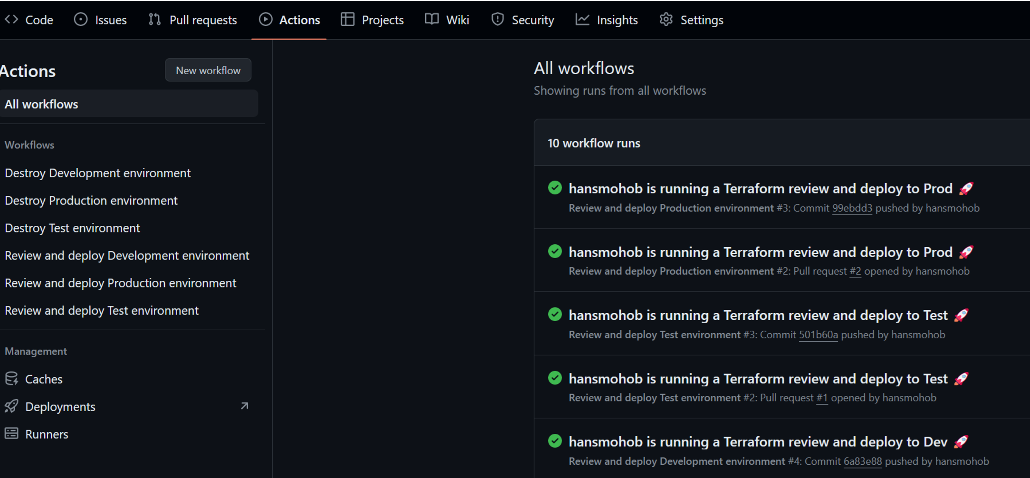Screen dimensions: 1030x478
Task: Click the external-link arrow beside Deployments
Action: point(244,406)
